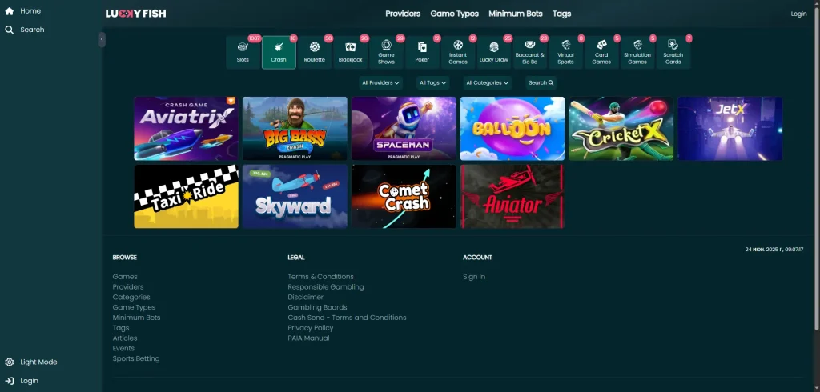Open Terms & Conditions link

point(320,277)
